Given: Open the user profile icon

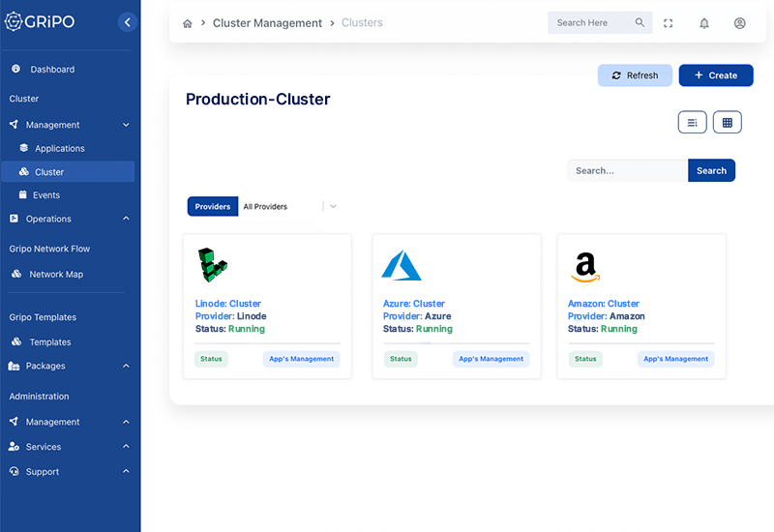Looking at the screenshot, I should [x=739, y=23].
